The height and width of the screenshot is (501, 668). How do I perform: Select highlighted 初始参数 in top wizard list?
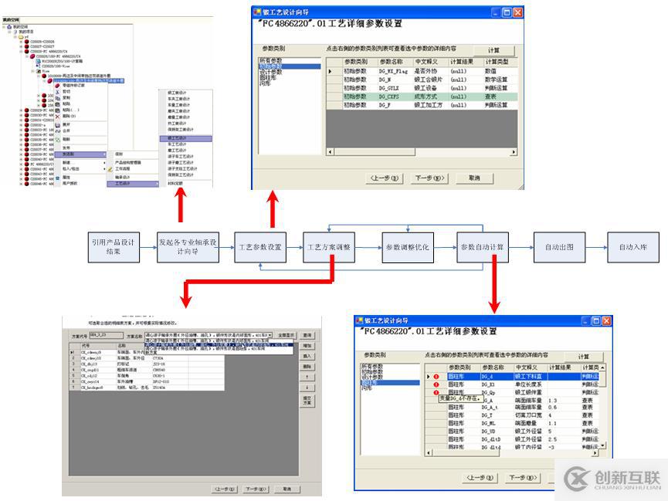[290, 66]
